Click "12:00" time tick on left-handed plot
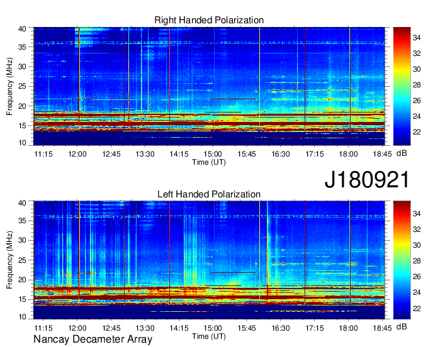 click(77, 328)
